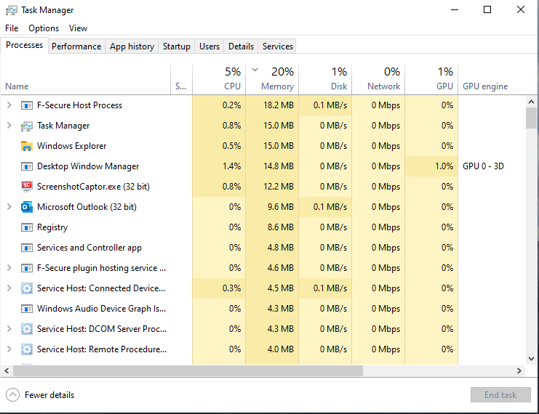Click the ScreenshotCaptor.exe process icon
Screen dimensions: 539x414
click(x=27, y=187)
